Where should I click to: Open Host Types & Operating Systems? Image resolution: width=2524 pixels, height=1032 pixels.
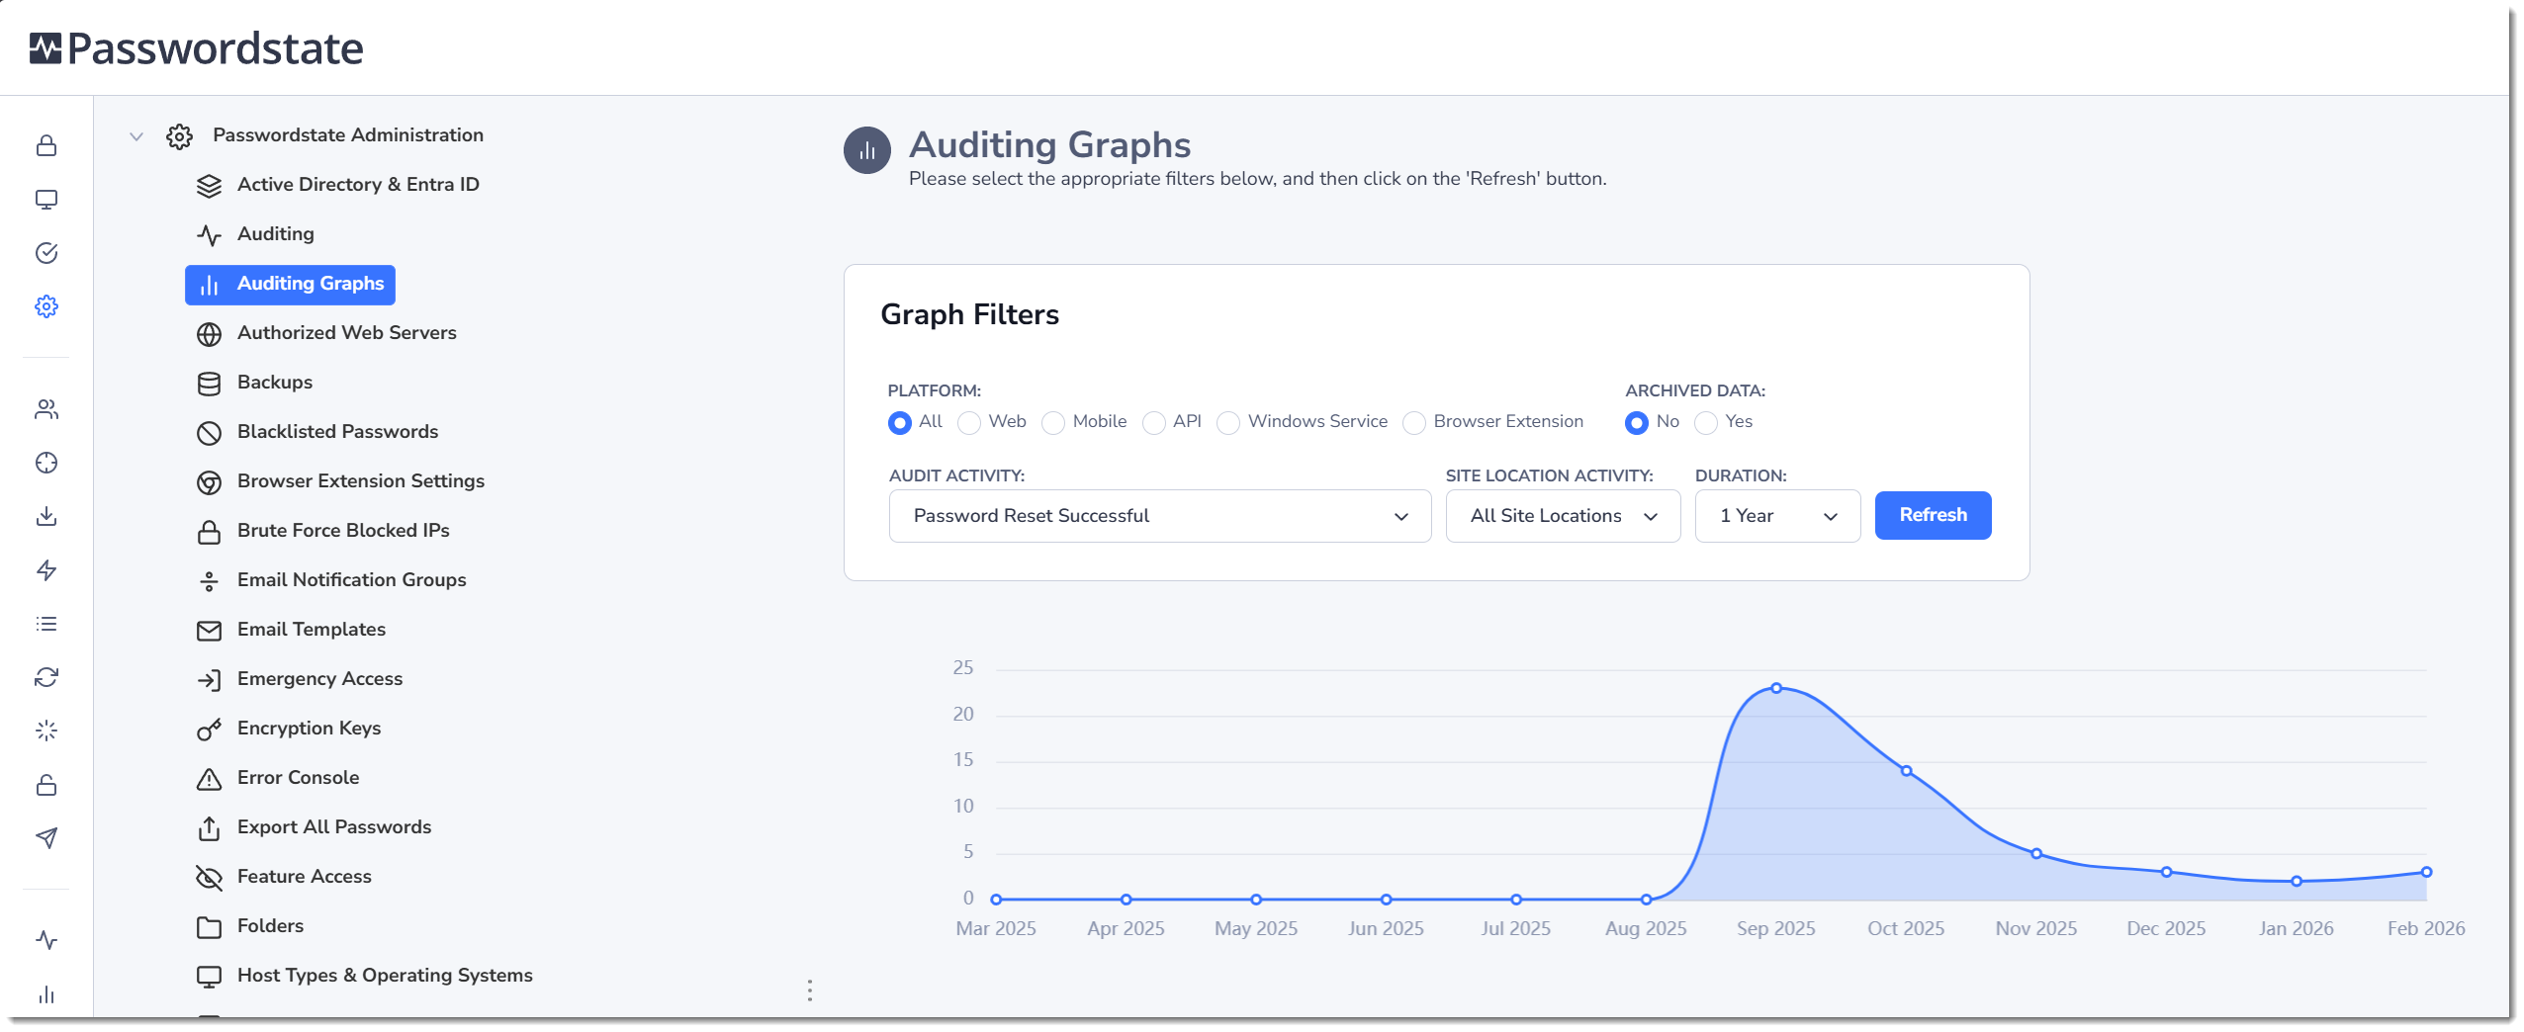coord(385,976)
